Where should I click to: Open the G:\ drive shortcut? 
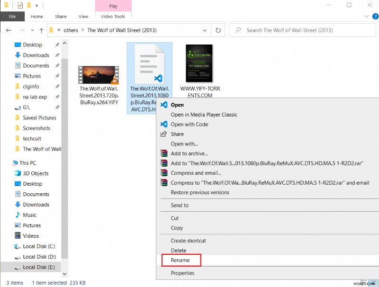click(26, 107)
